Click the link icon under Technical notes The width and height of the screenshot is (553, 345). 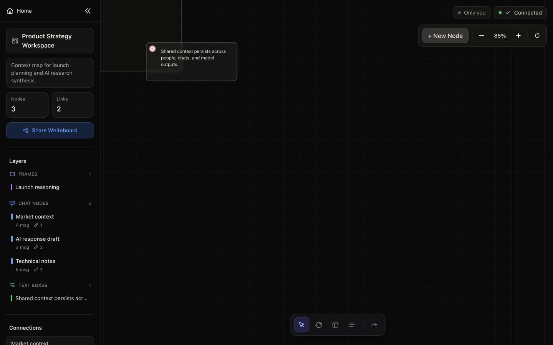(36, 269)
